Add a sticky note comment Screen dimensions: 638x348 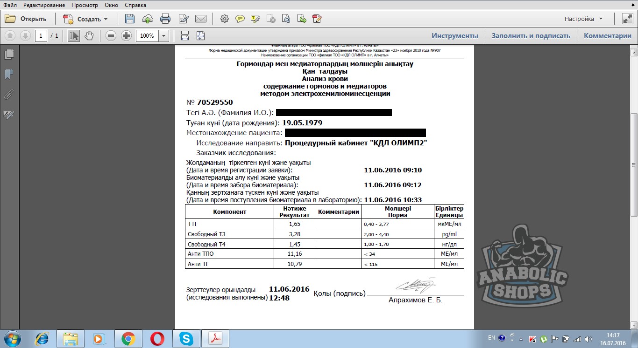240,19
